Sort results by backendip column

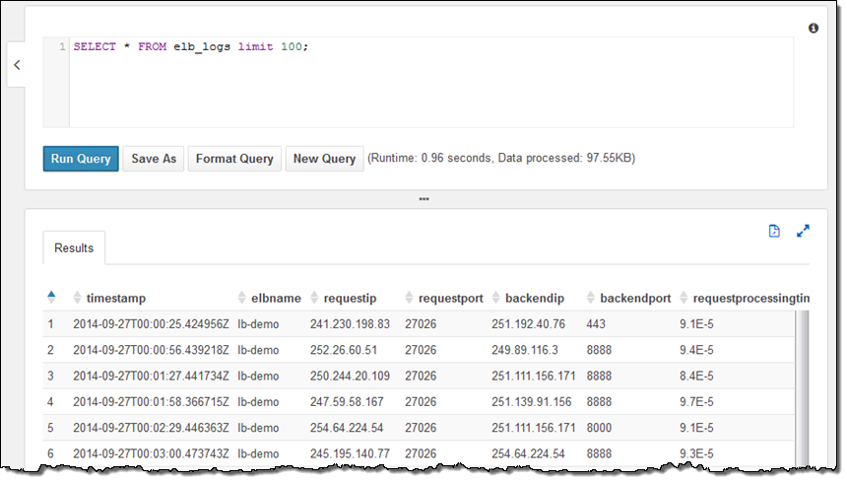(x=533, y=298)
